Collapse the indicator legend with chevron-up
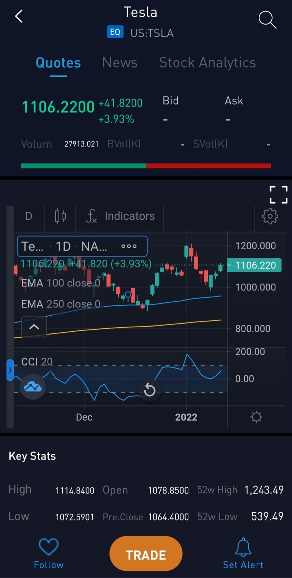The width and height of the screenshot is (292, 578). (34, 327)
